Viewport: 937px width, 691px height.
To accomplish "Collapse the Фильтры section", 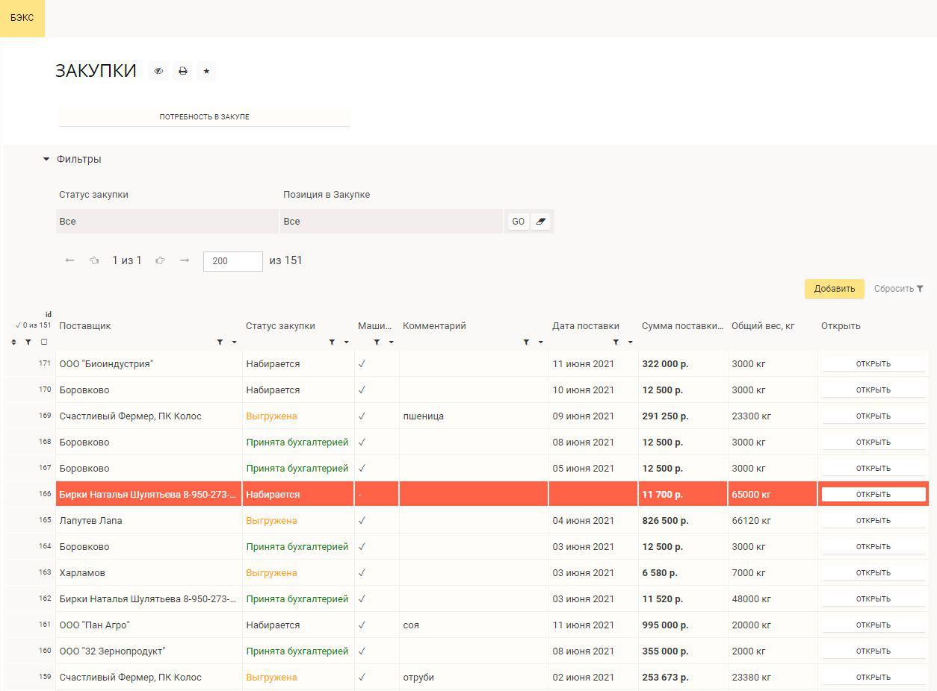I will [x=72, y=159].
